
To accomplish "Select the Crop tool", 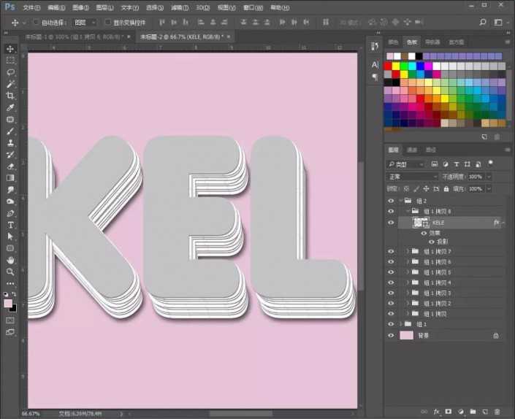I will (x=10, y=96).
